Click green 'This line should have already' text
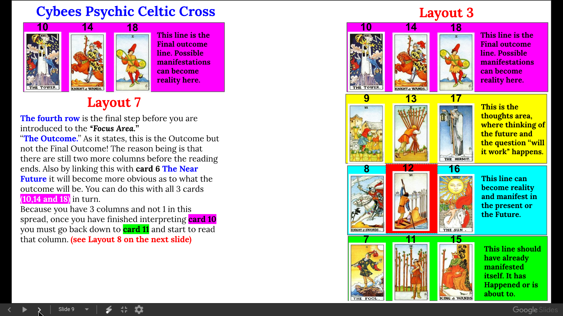This screenshot has height=316, width=563. pyautogui.click(x=512, y=271)
